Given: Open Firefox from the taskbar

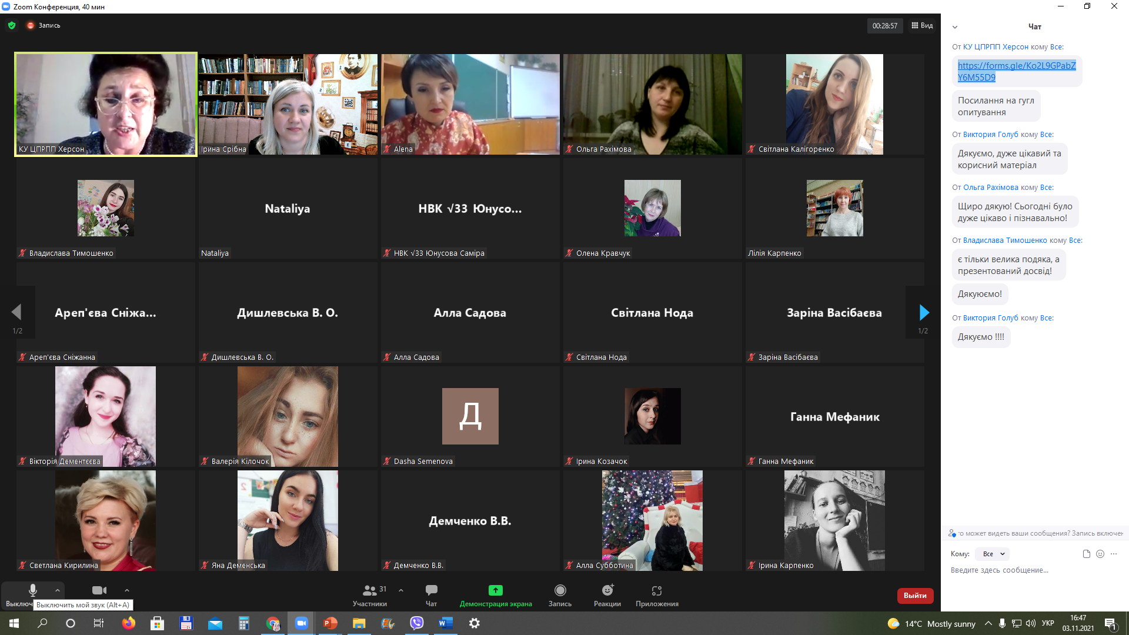Looking at the screenshot, I should tap(128, 623).
